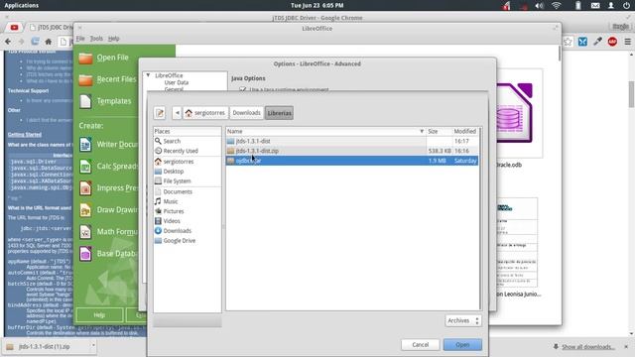The height and width of the screenshot is (357, 635).
Task: Click Templates in the Start Center
Action: tap(105, 101)
